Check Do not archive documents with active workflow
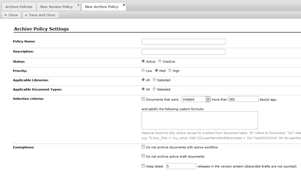This screenshot has width=301, height=177. (143, 147)
